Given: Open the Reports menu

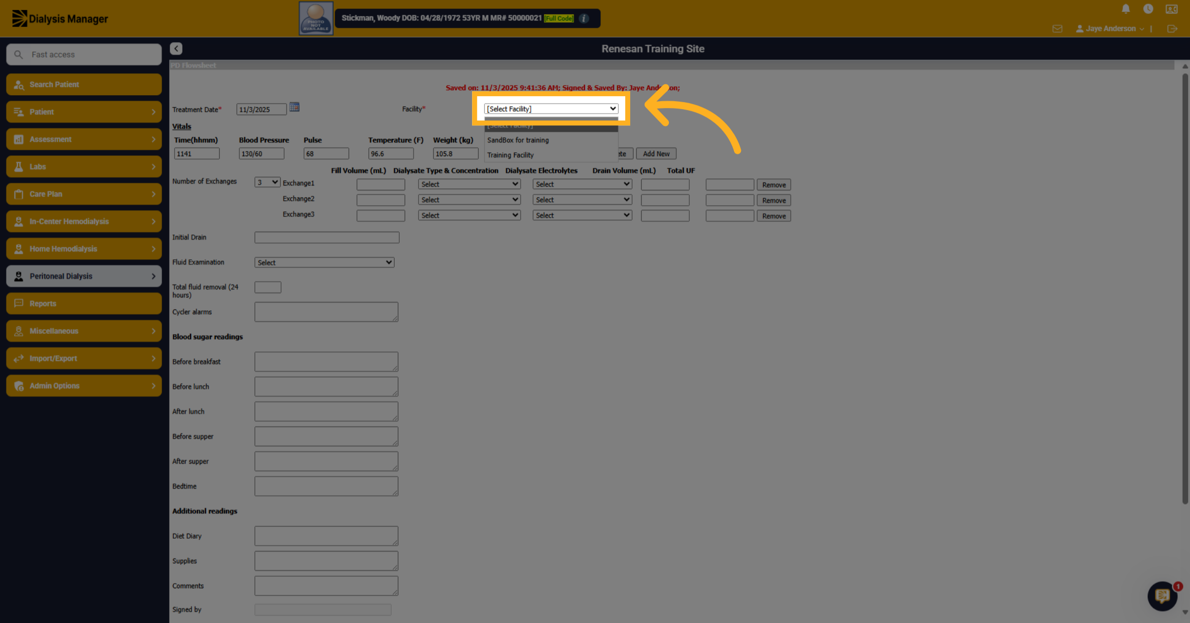Looking at the screenshot, I should pos(84,303).
